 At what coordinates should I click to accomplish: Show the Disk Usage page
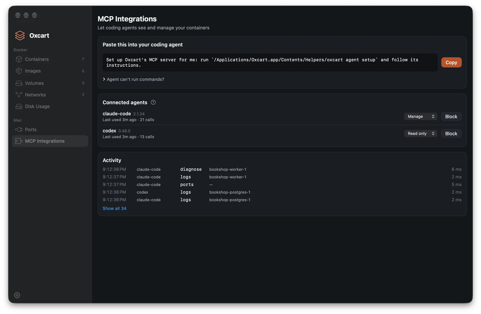tap(50, 106)
